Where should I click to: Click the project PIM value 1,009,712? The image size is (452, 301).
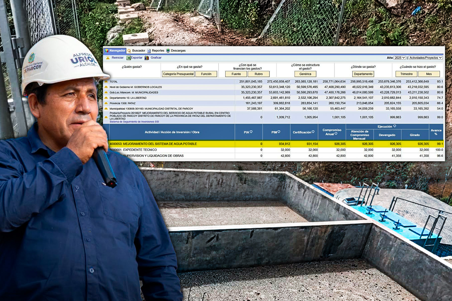click(283, 117)
